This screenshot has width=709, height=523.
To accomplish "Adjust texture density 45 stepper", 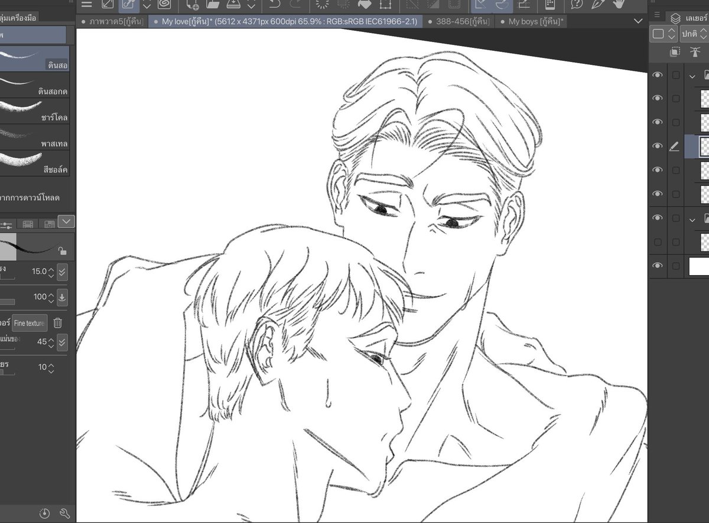I will point(51,342).
